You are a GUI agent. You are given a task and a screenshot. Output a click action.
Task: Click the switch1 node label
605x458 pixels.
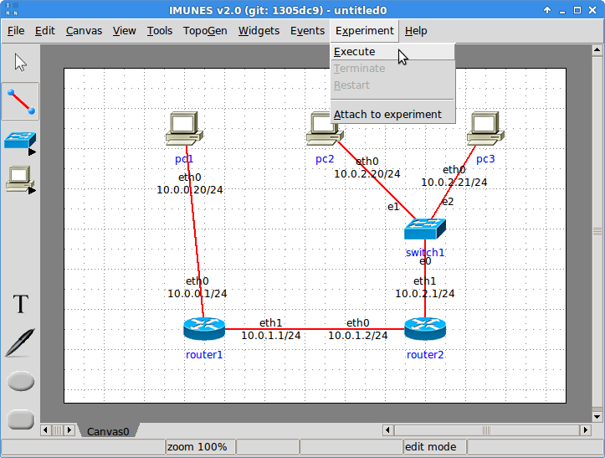click(425, 253)
